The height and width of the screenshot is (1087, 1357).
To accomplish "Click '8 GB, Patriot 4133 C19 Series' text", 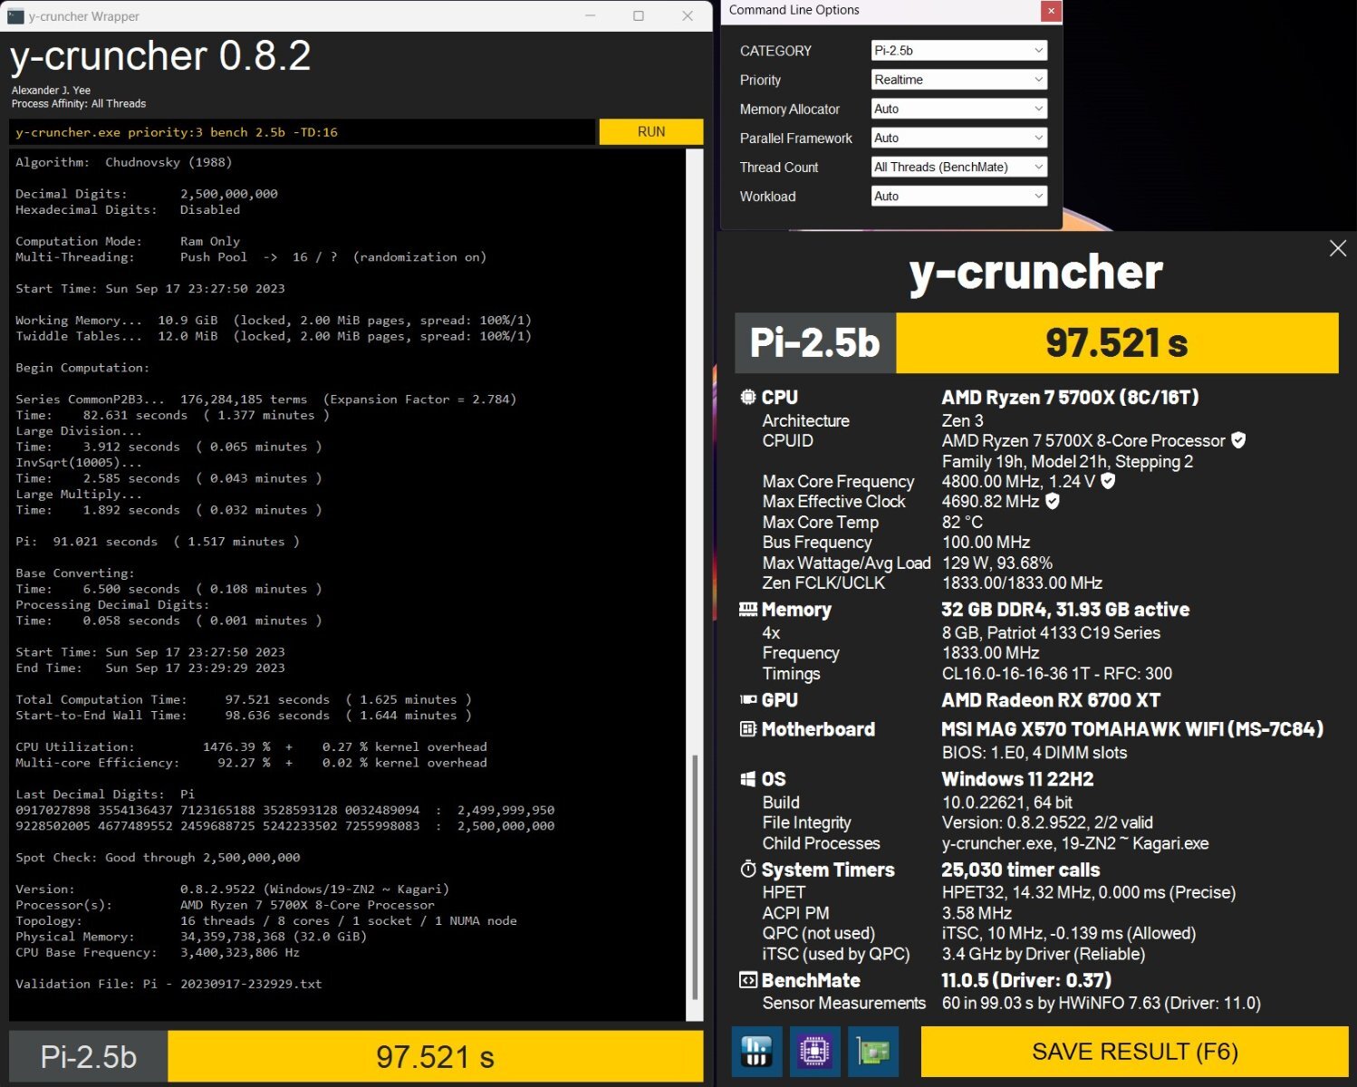I will point(1051,632).
